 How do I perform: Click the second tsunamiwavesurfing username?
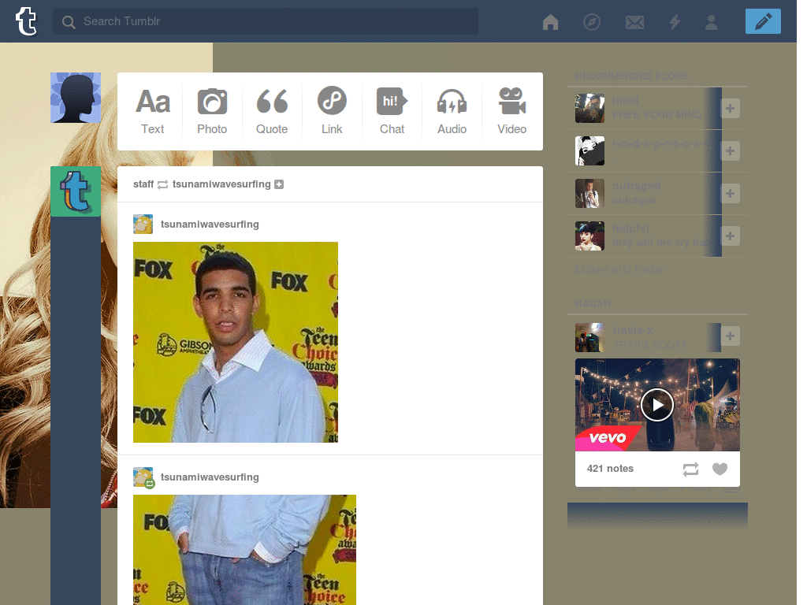coord(210,477)
